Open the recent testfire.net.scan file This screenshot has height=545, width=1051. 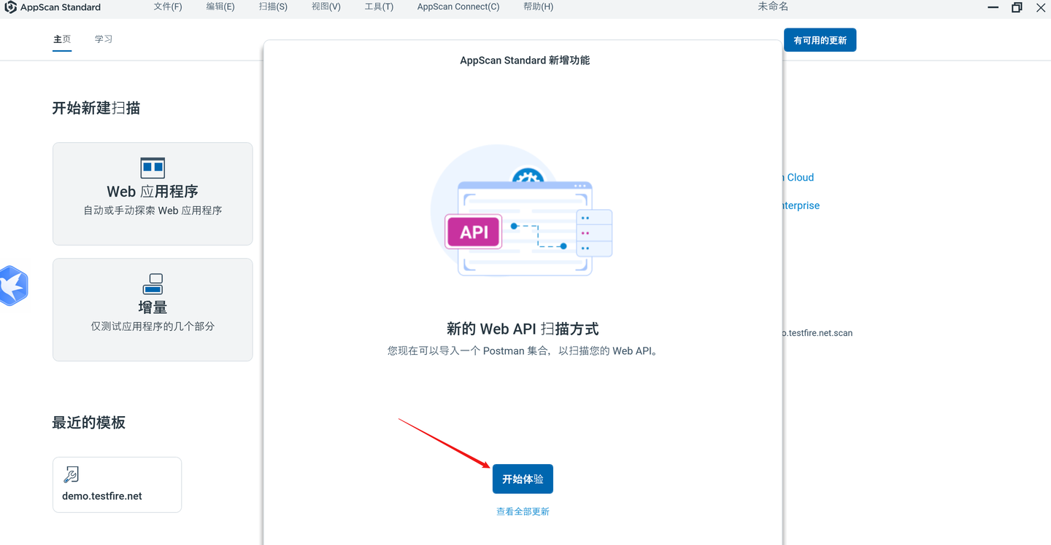pos(817,333)
